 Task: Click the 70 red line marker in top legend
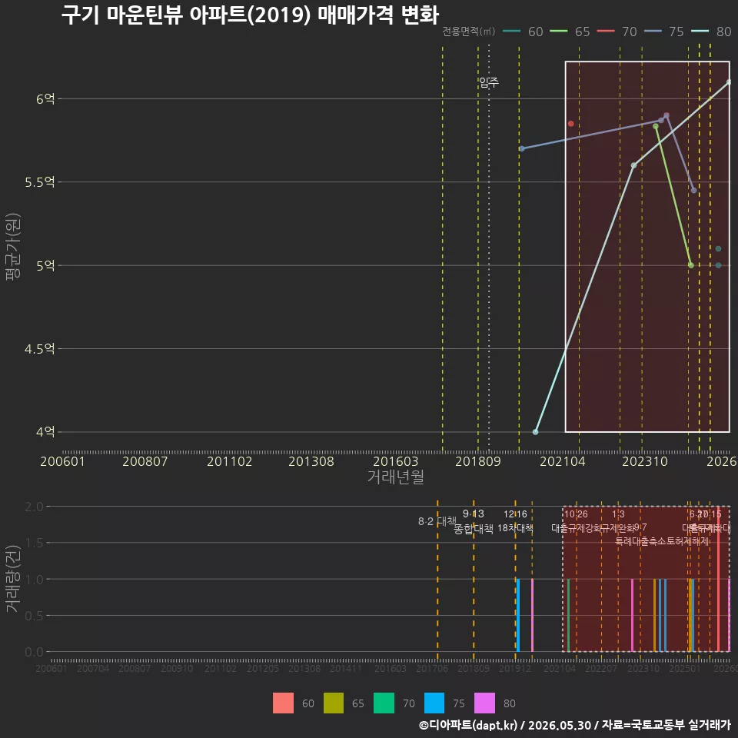click(x=606, y=32)
